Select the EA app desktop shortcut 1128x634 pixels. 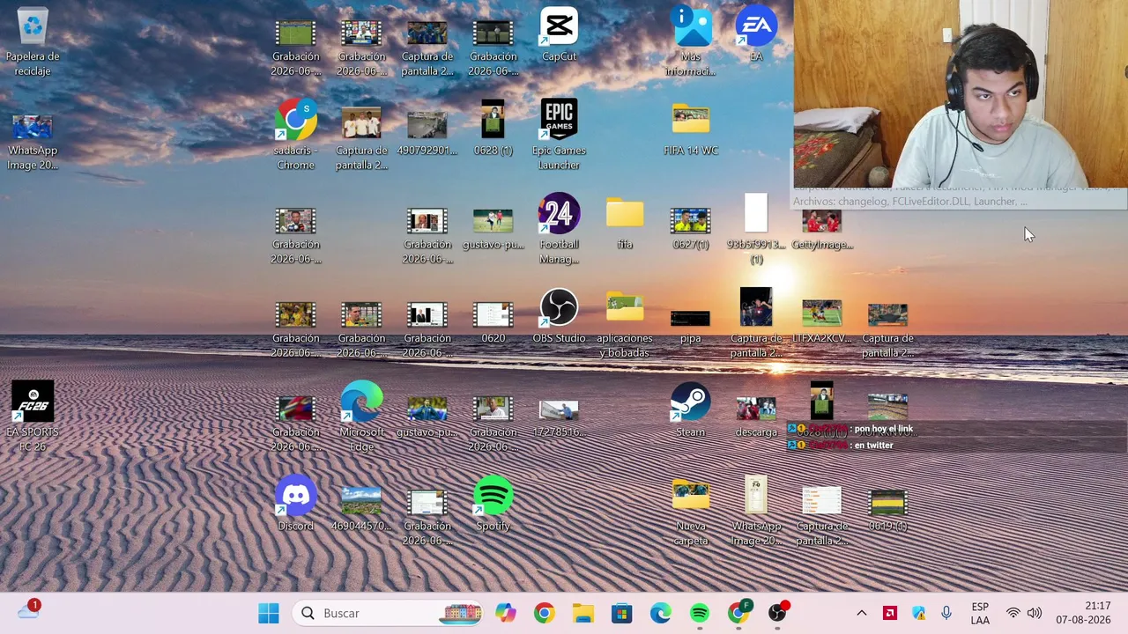click(756, 35)
